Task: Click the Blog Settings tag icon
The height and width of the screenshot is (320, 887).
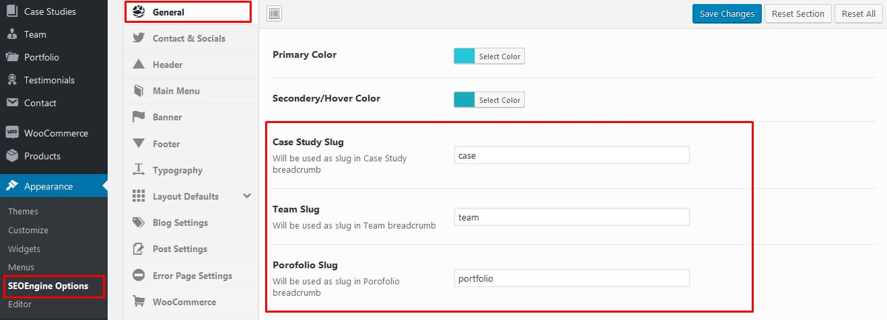Action: click(x=139, y=223)
